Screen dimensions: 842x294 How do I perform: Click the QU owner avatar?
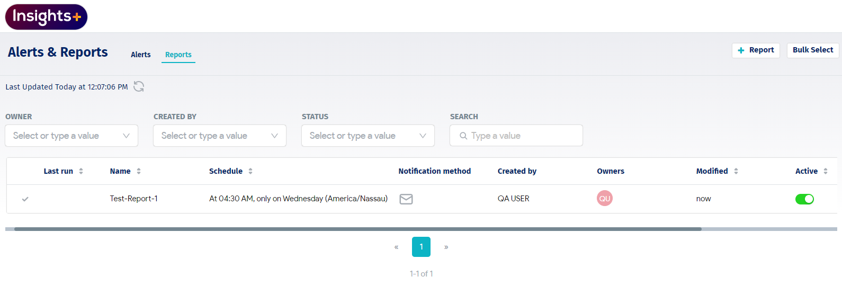pos(604,199)
